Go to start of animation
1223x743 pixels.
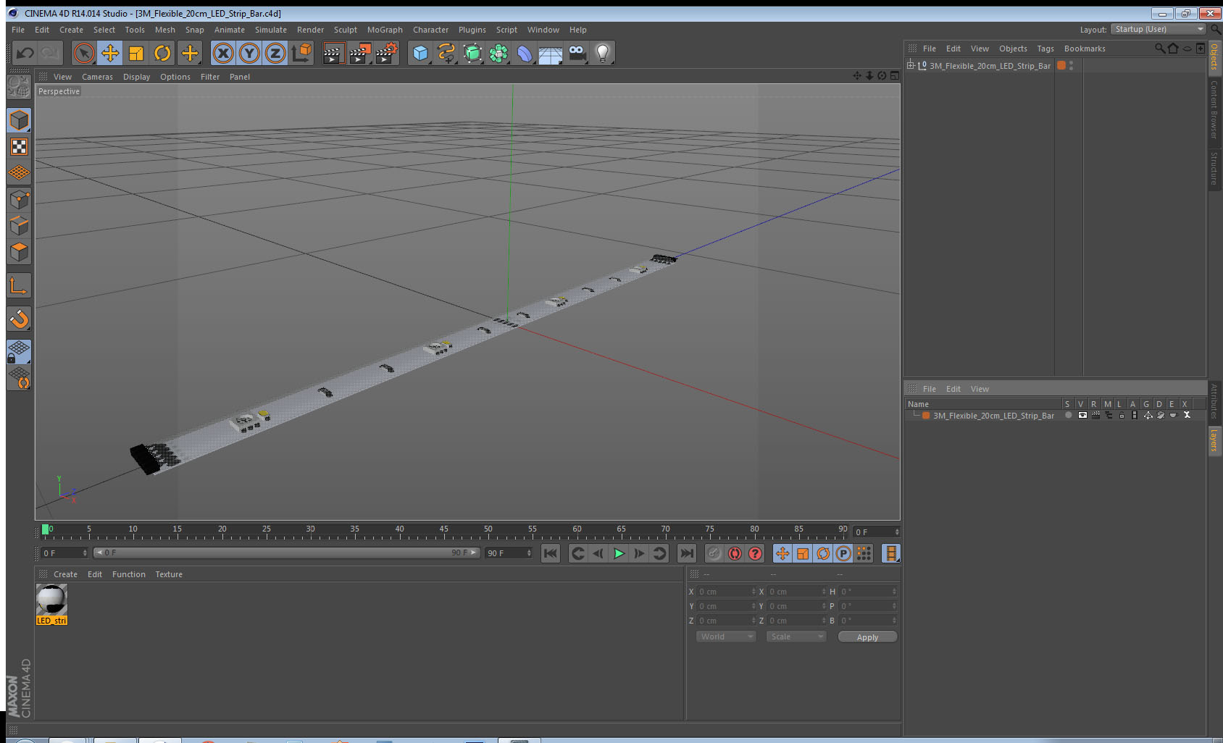click(x=551, y=553)
